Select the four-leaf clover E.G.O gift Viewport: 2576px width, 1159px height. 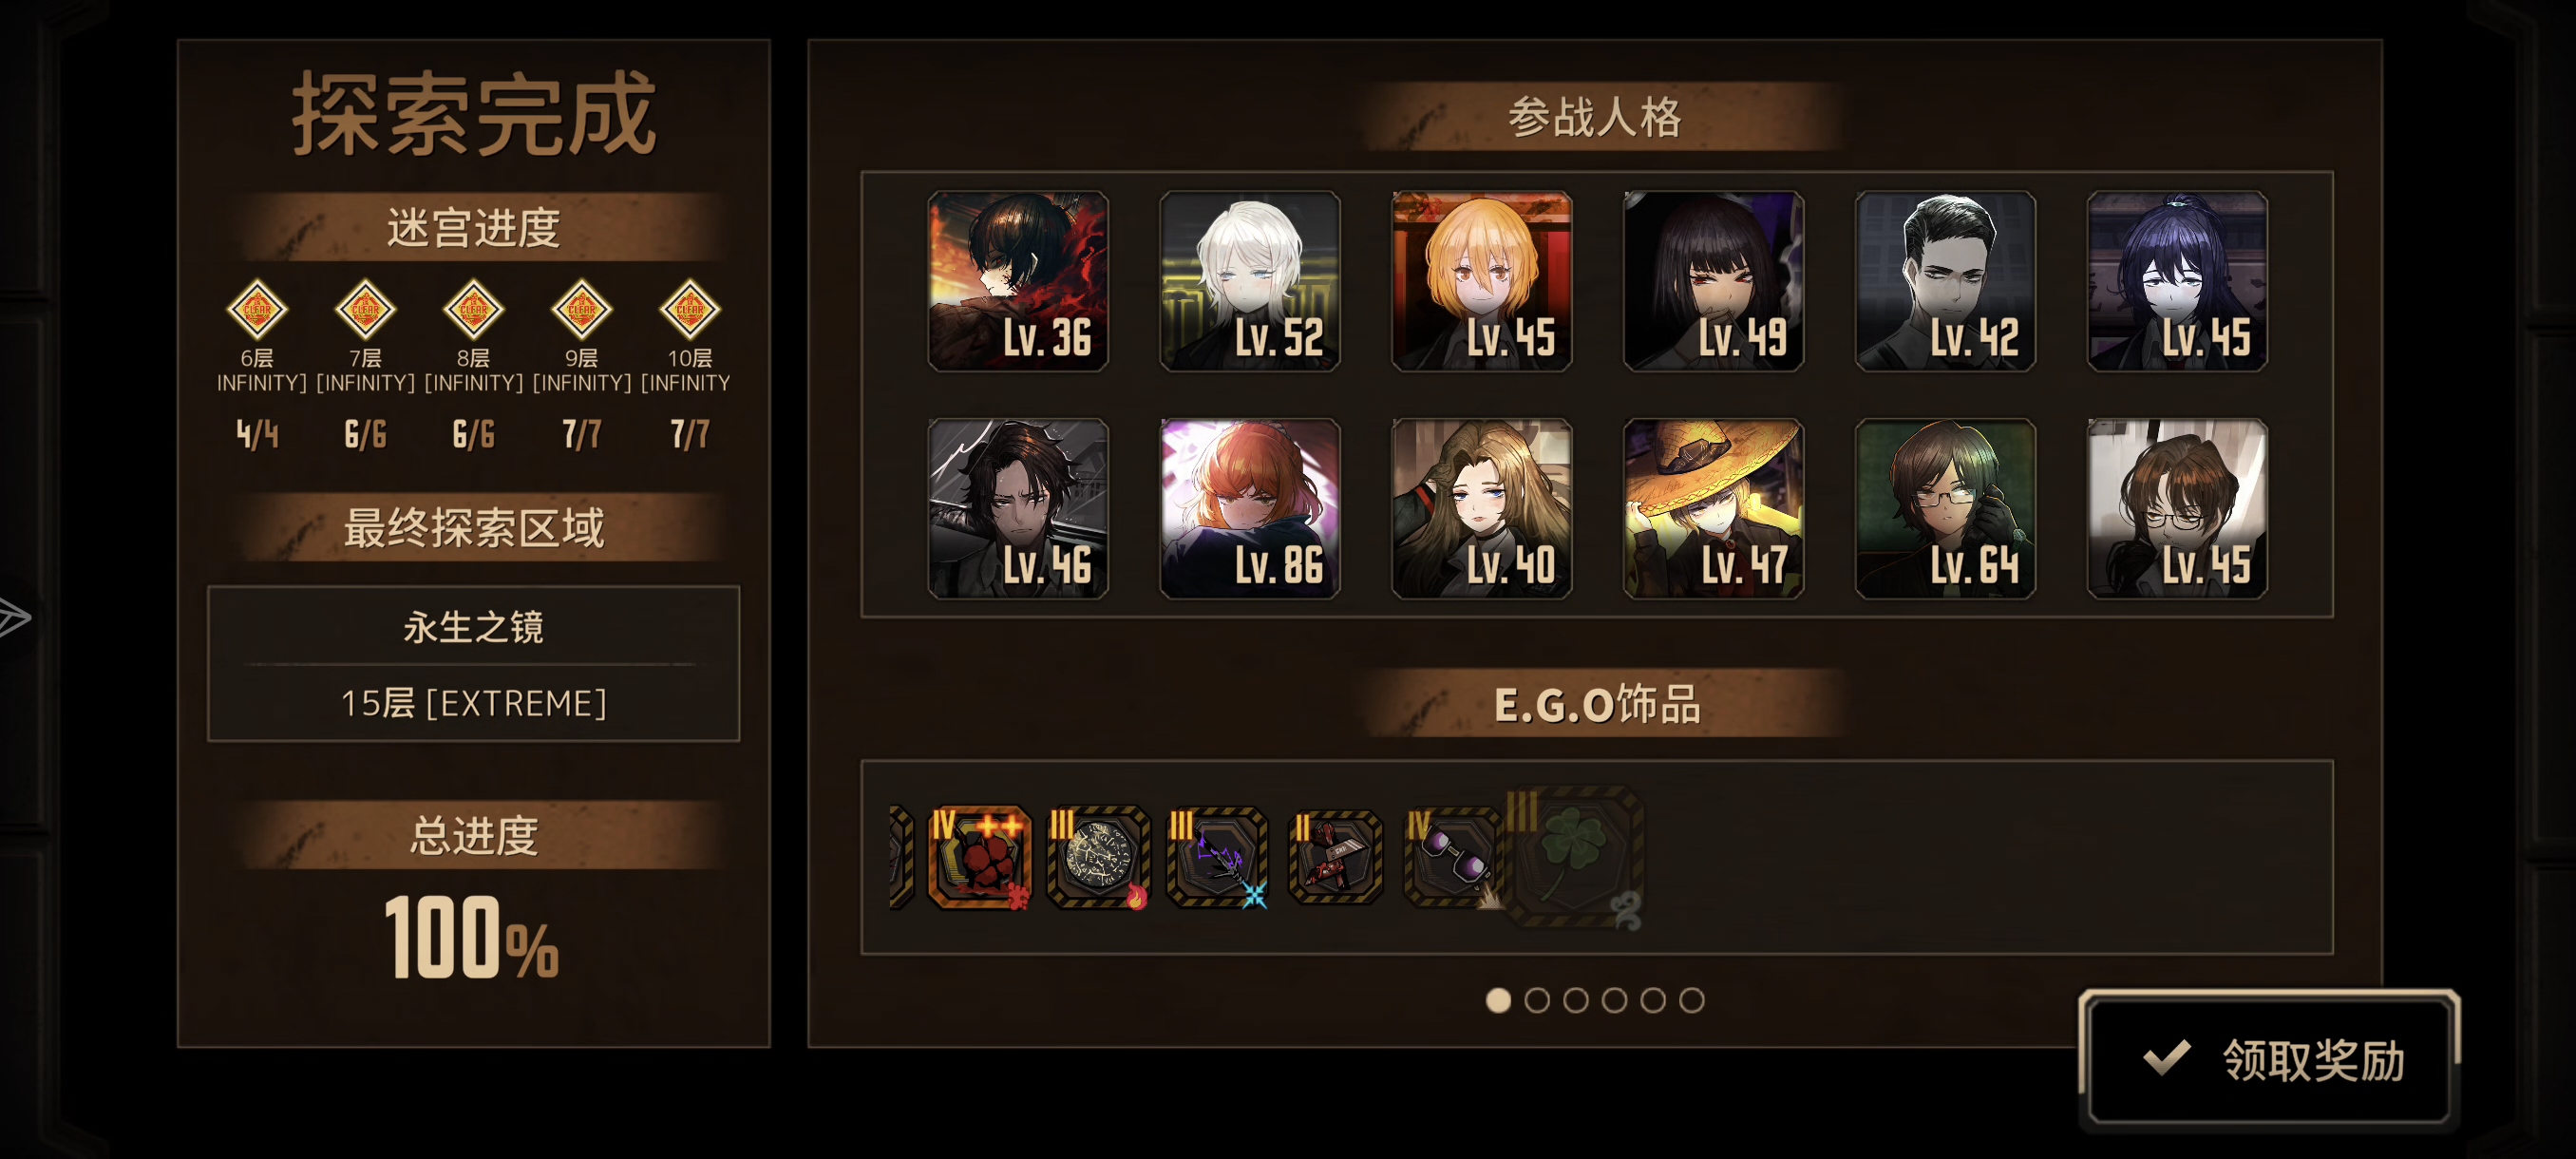(1574, 857)
